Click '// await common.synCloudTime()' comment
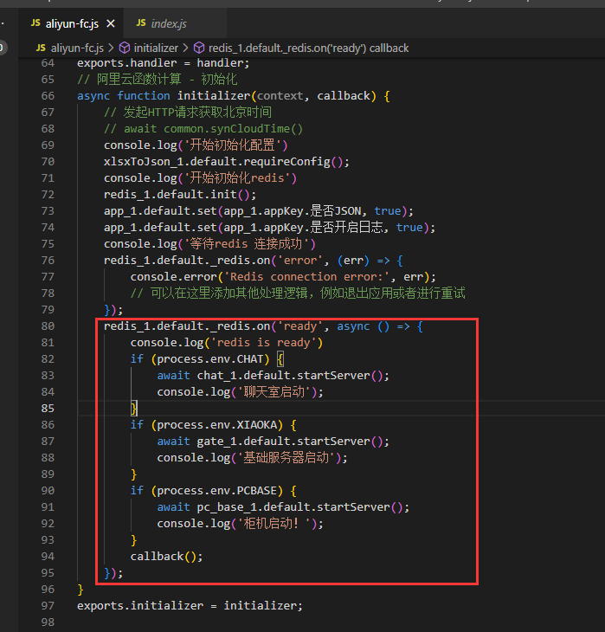The image size is (605, 632). [203, 129]
